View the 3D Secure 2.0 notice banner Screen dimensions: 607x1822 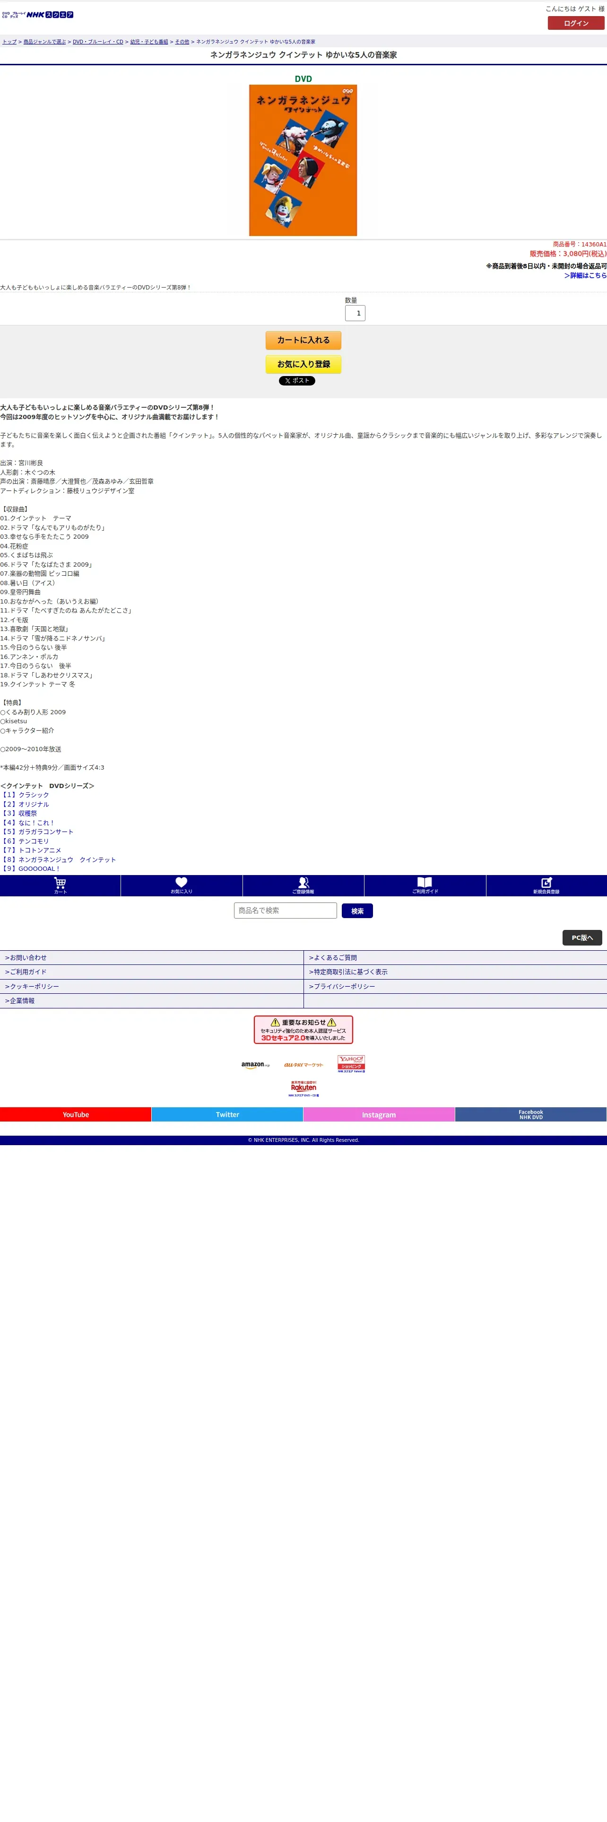(x=303, y=1030)
